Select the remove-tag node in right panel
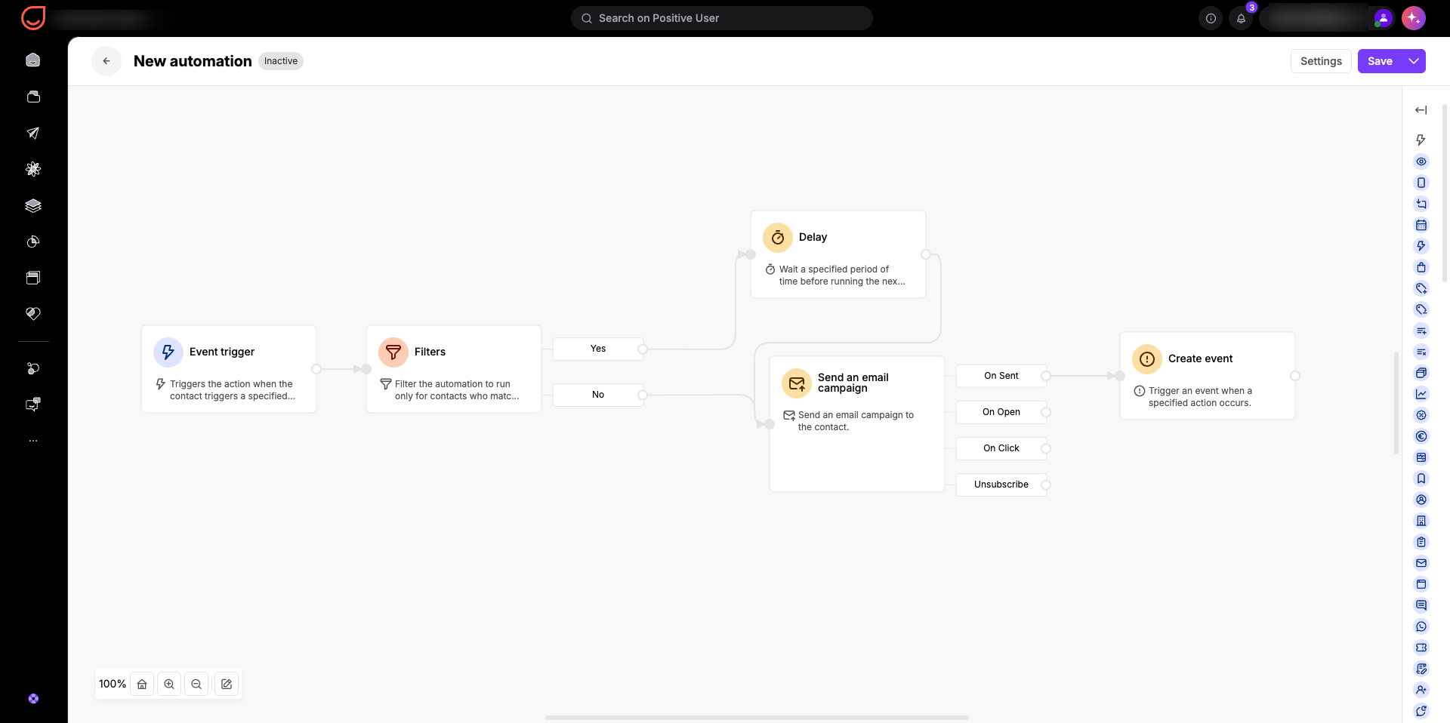Viewport: 1450px width, 723px height. tap(1421, 309)
